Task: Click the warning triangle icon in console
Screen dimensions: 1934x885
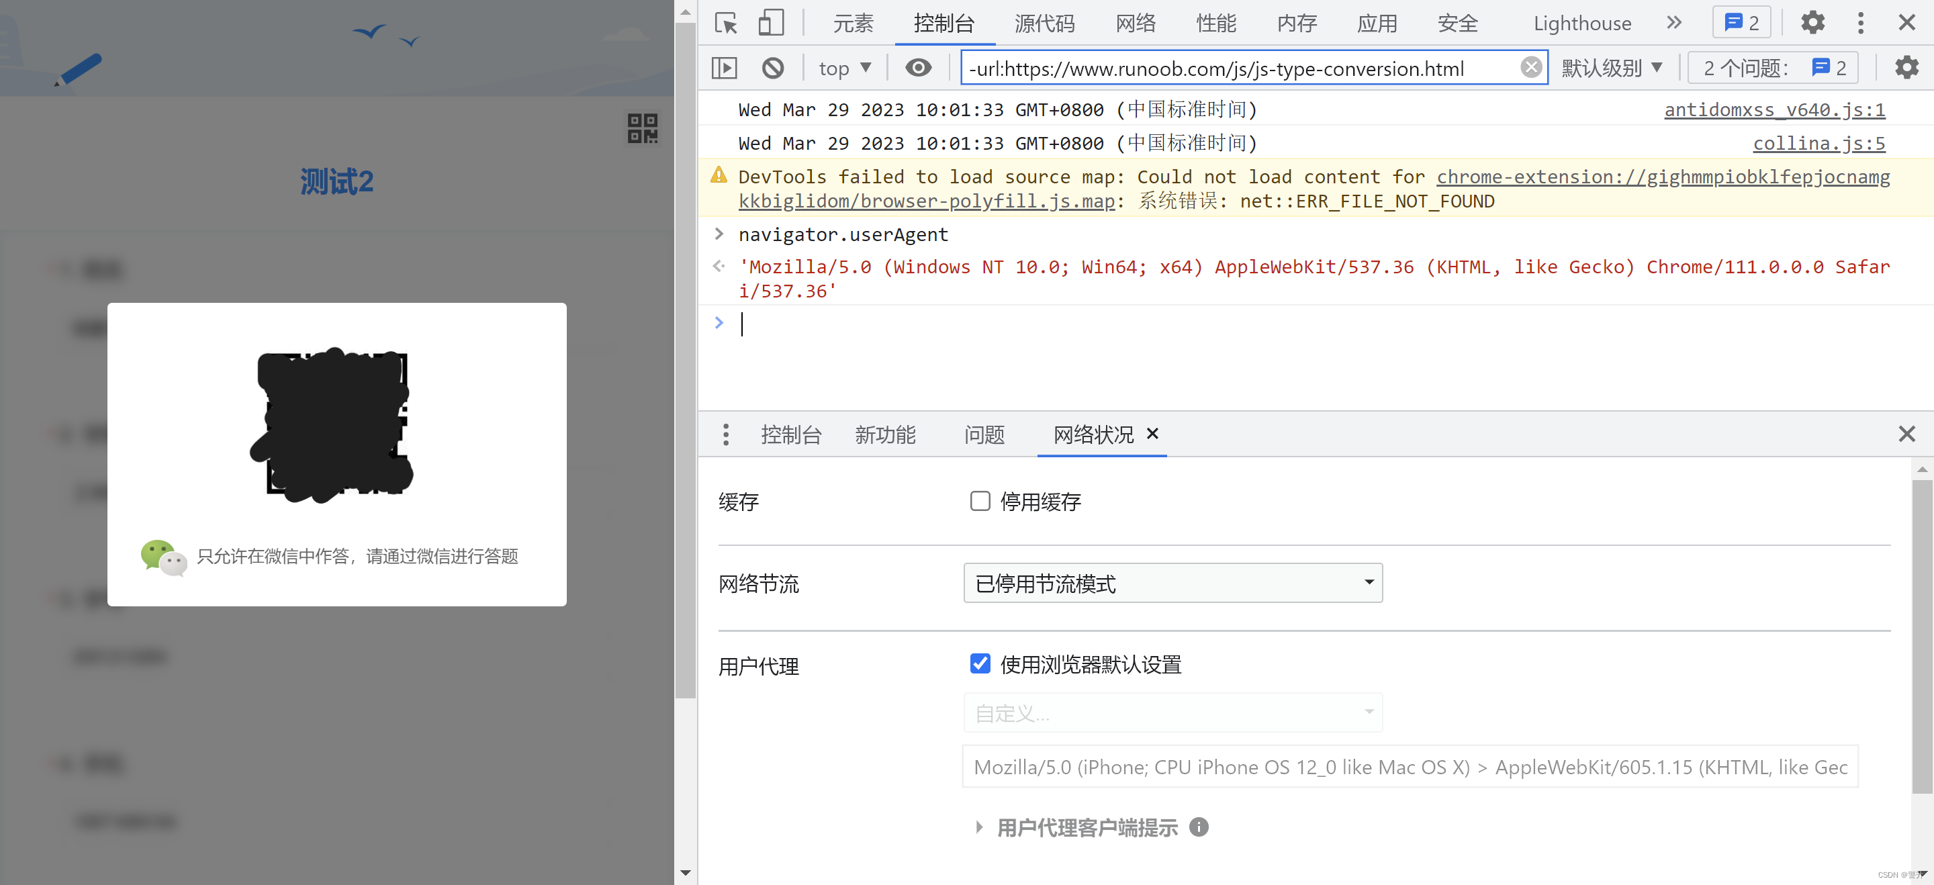Action: (719, 176)
